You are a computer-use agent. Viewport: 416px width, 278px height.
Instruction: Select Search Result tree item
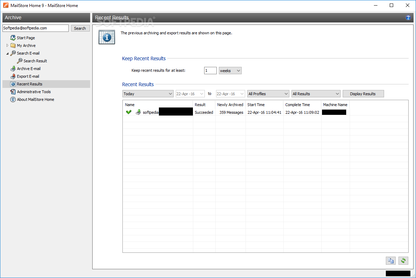(x=35, y=61)
